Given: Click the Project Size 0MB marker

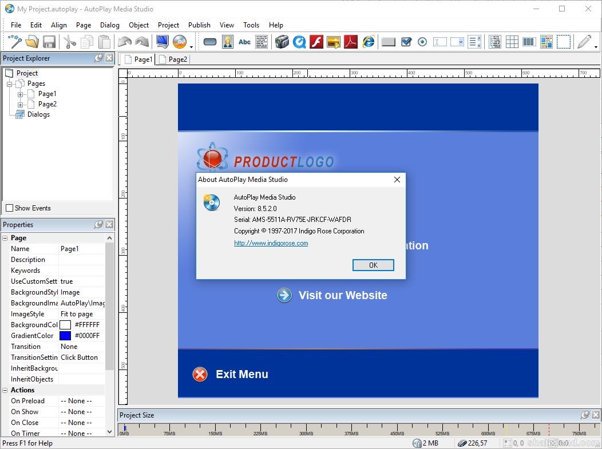Looking at the screenshot, I should 124,428.
